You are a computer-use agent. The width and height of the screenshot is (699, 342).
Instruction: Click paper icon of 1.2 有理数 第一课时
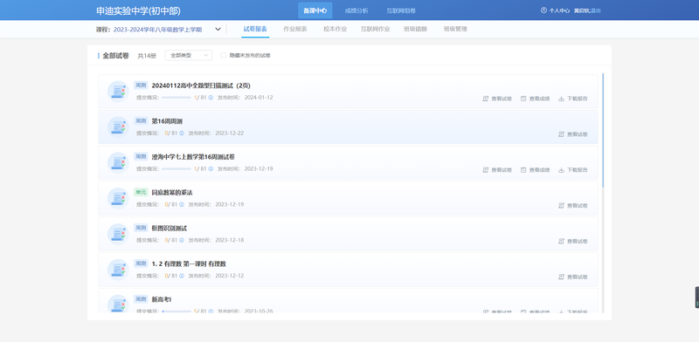tap(118, 270)
